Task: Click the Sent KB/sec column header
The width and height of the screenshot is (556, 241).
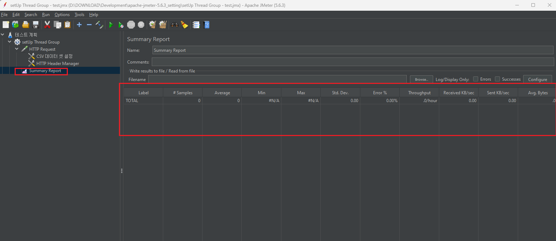Action: (498, 92)
